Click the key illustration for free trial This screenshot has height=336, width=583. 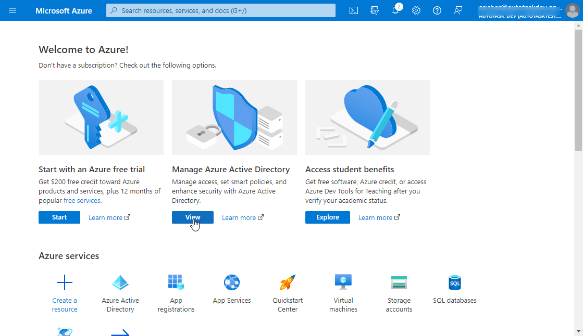pos(101,118)
